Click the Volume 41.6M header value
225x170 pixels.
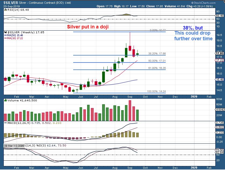point(175,6)
